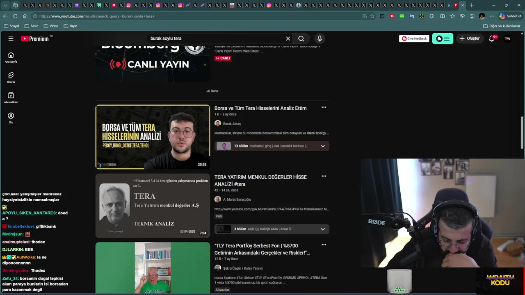
Task: Click the Borsa ve Tüm Tera Hisselerinin Analizi thumbnail
Action: point(153,137)
